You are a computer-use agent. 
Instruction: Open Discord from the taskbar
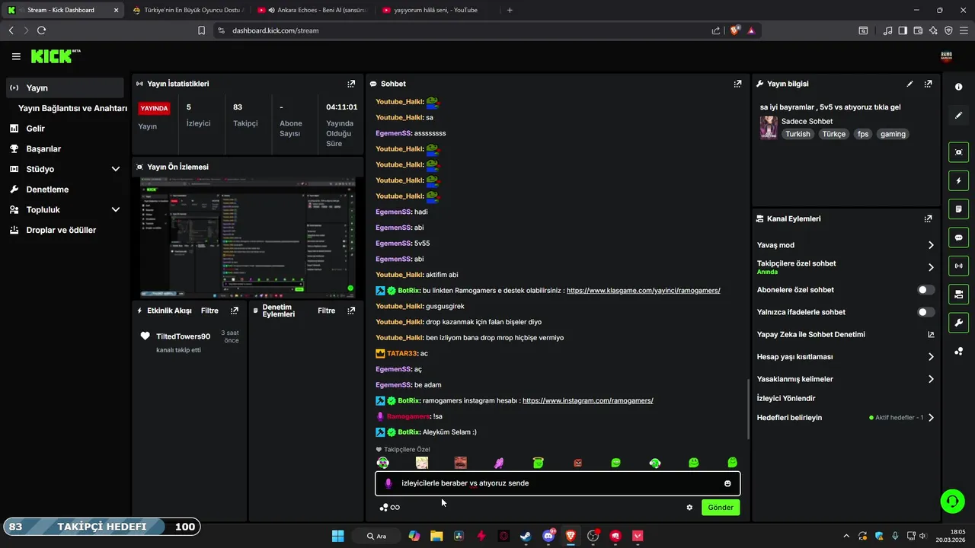click(548, 536)
